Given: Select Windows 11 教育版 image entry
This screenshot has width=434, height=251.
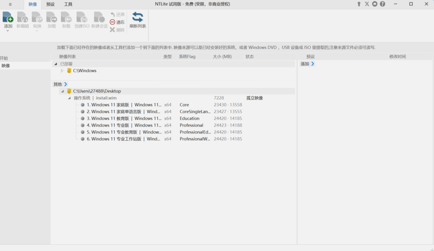Looking at the screenshot, I should (123, 118).
